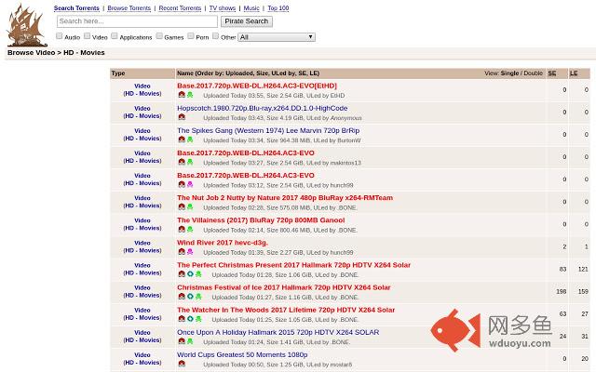Image resolution: width=596 pixels, height=372 pixels.
Task: Click magnet icon for Hopscotch.1980 torrent
Action: tap(182, 117)
